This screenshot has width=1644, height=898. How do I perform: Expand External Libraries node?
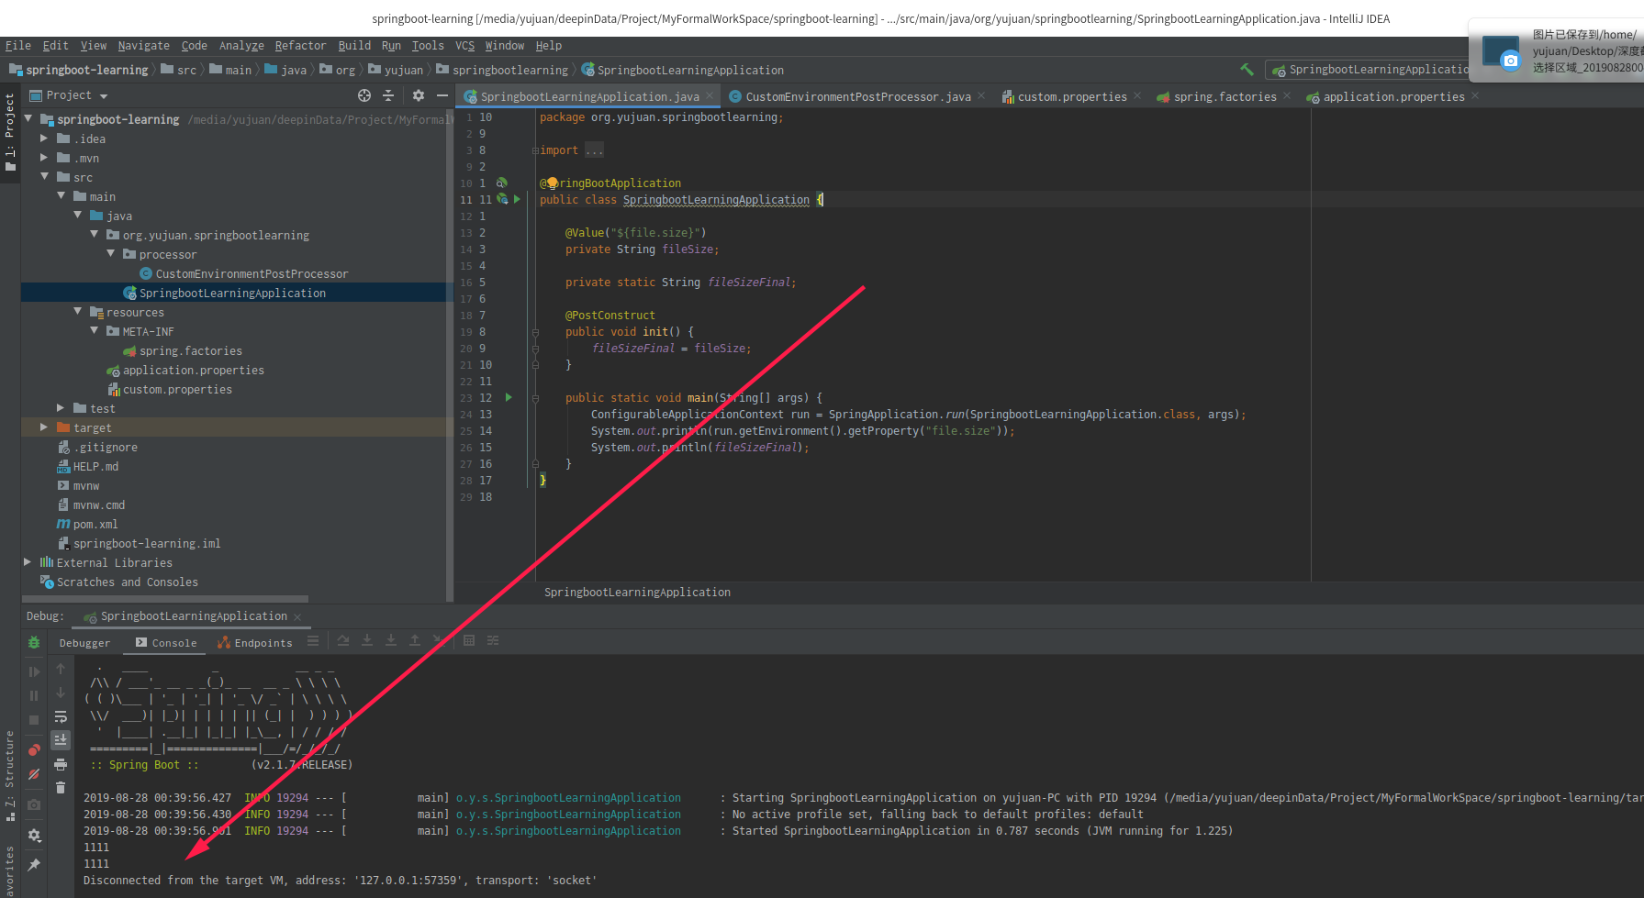click(28, 562)
